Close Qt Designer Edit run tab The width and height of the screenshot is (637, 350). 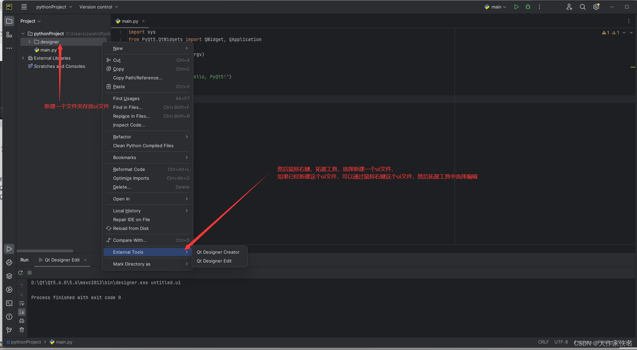coord(85,260)
